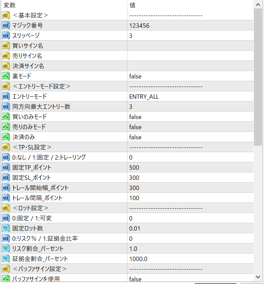Click the boolean icon beside 裏モード
The image size is (264, 284).
point(6,76)
